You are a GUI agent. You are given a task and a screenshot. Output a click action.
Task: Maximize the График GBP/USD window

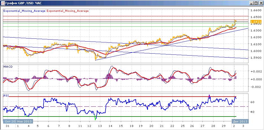256,3
